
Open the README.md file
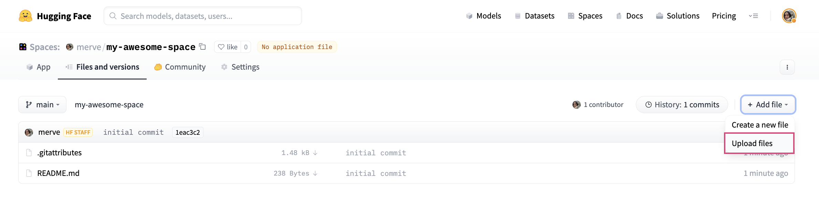coord(58,174)
